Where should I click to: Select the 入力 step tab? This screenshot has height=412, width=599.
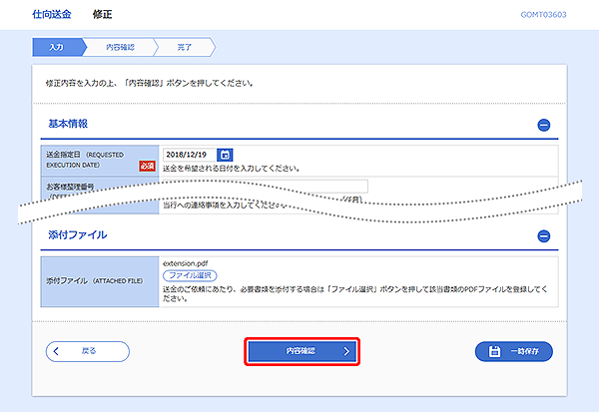[56, 47]
